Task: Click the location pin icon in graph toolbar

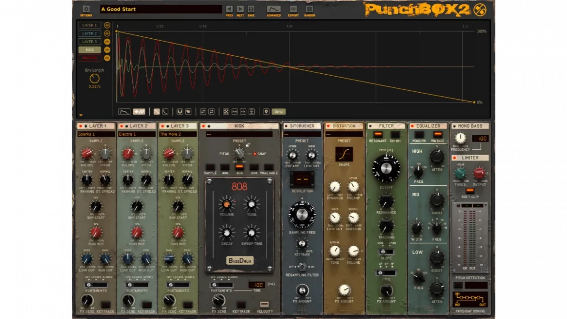Action: (x=266, y=112)
